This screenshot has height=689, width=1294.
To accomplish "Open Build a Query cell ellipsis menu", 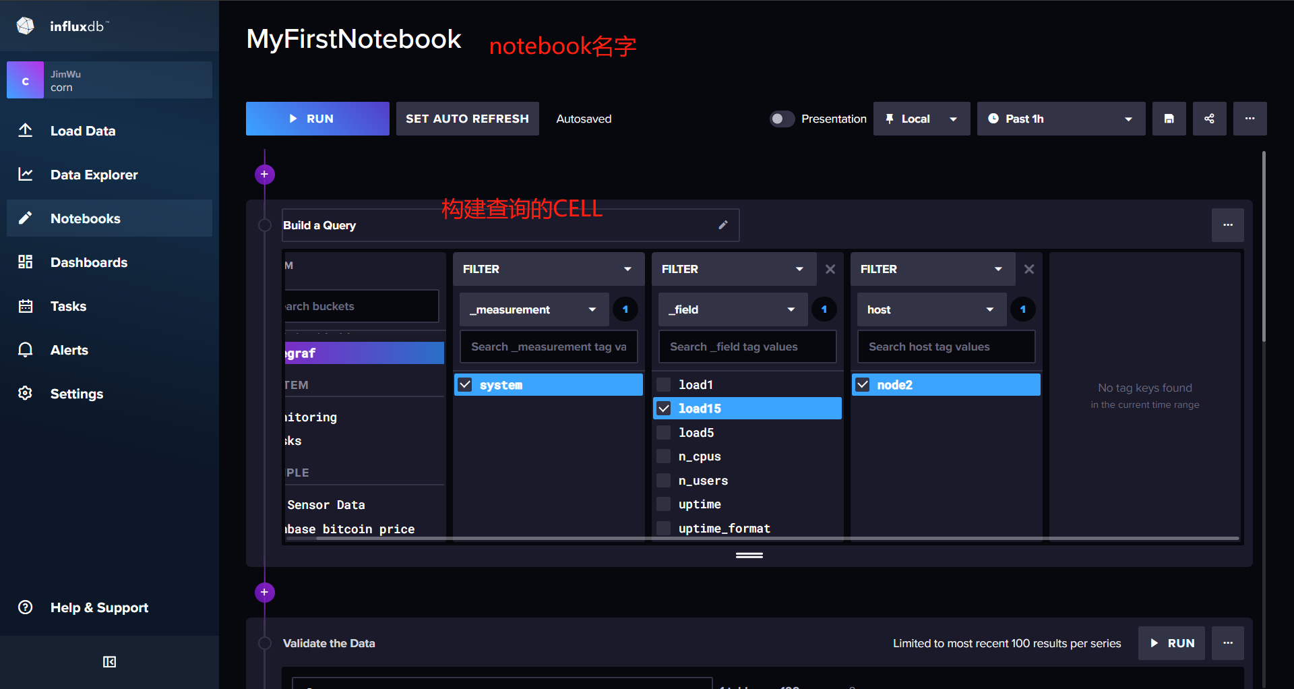I will click(1228, 225).
